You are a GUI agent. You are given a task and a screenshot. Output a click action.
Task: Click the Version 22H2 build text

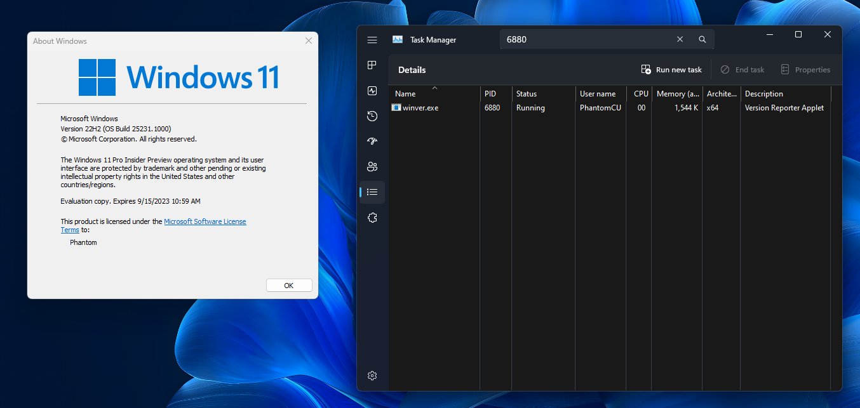(116, 129)
